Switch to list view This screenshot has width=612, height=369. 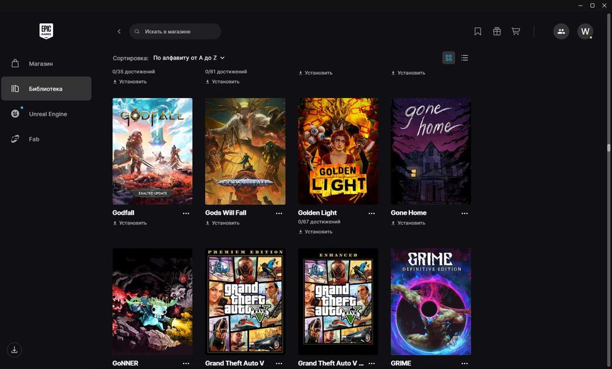[465, 58]
